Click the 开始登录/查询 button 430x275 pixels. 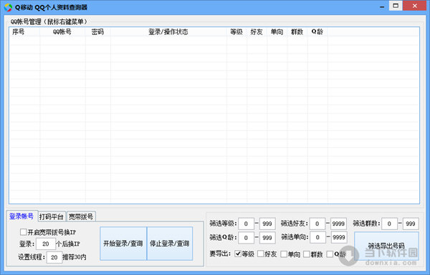pos(123,244)
